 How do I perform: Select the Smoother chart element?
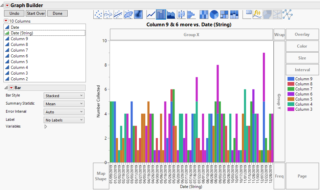[108, 14]
